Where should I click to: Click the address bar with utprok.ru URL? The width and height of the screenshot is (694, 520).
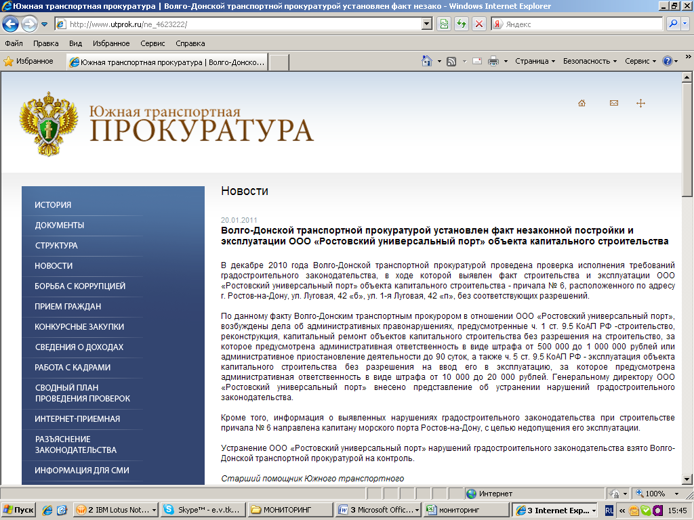coord(239,24)
